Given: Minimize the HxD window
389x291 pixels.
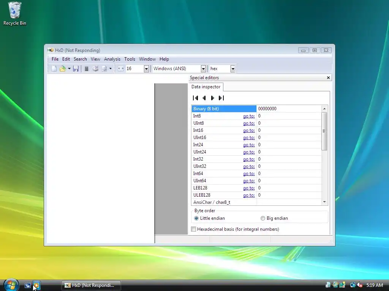Looking at the screenshot, I should coord(303,50).
